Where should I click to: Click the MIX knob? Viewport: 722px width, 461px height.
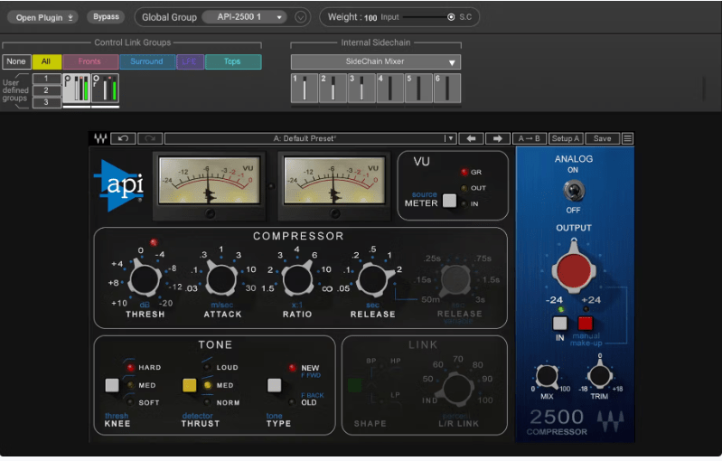point(547,376)
